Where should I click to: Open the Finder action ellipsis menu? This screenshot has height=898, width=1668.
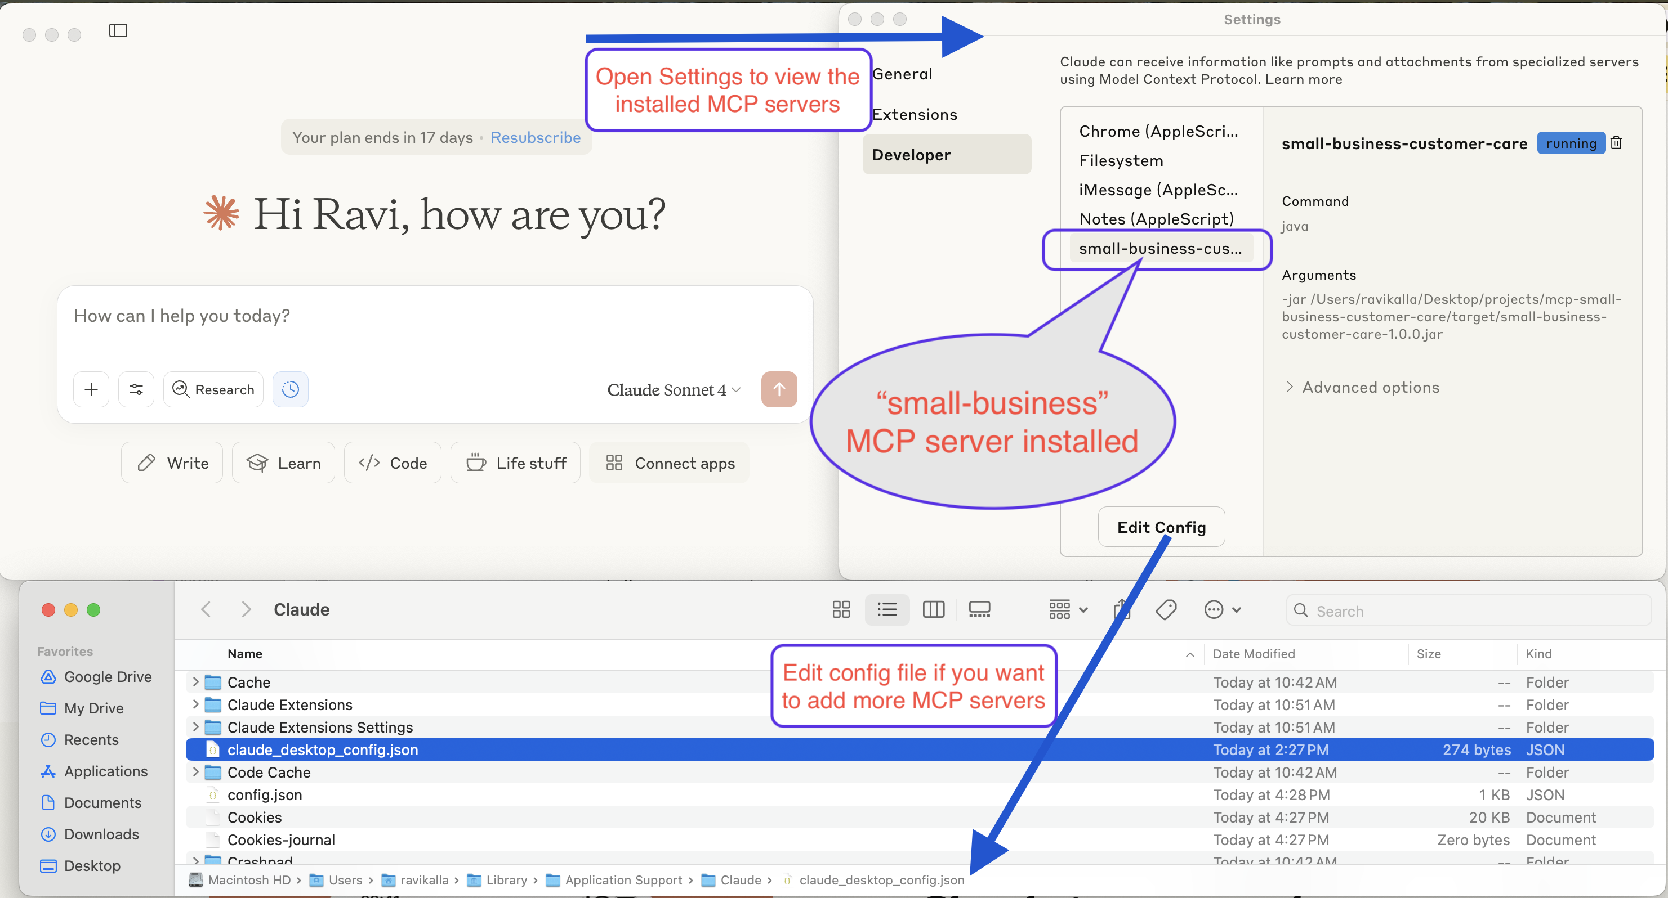pyautogui.click(x=1222, y=609)
